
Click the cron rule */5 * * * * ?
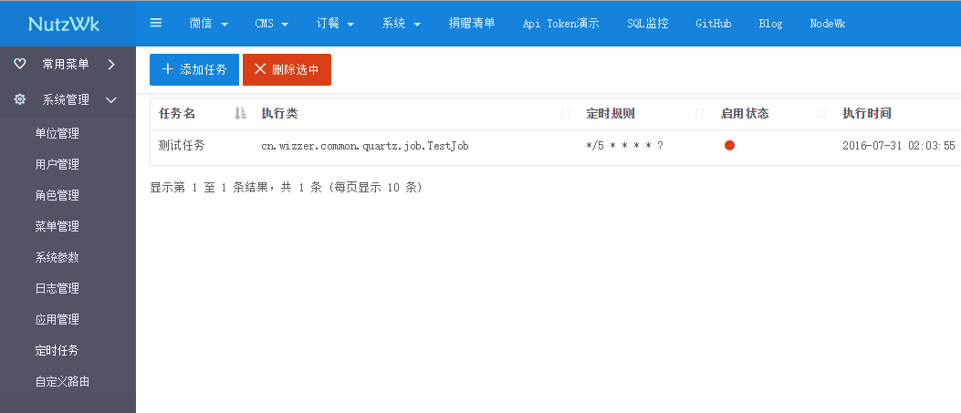(624, 146)
